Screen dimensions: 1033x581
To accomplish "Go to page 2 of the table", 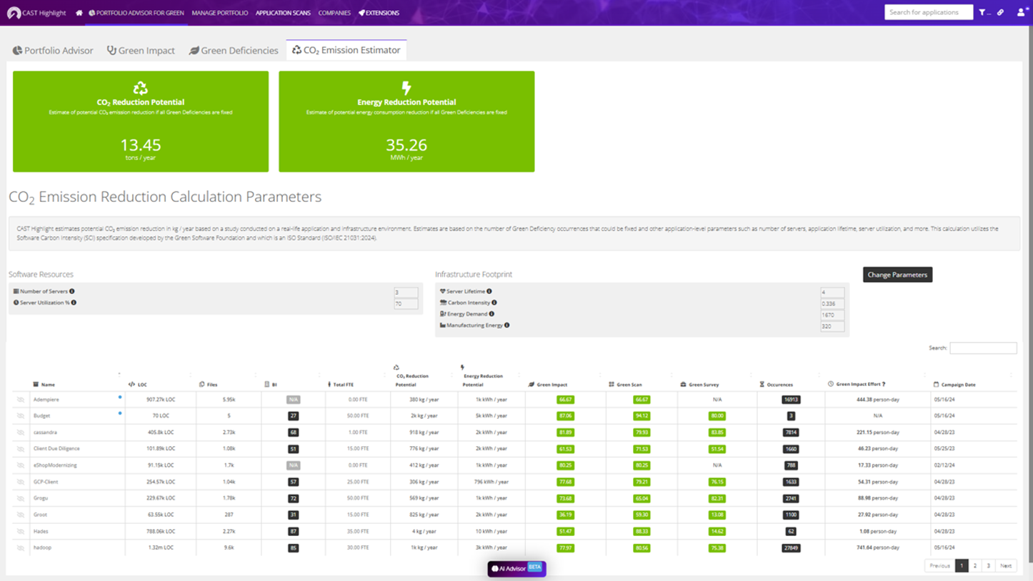I will tap(974, 566).
